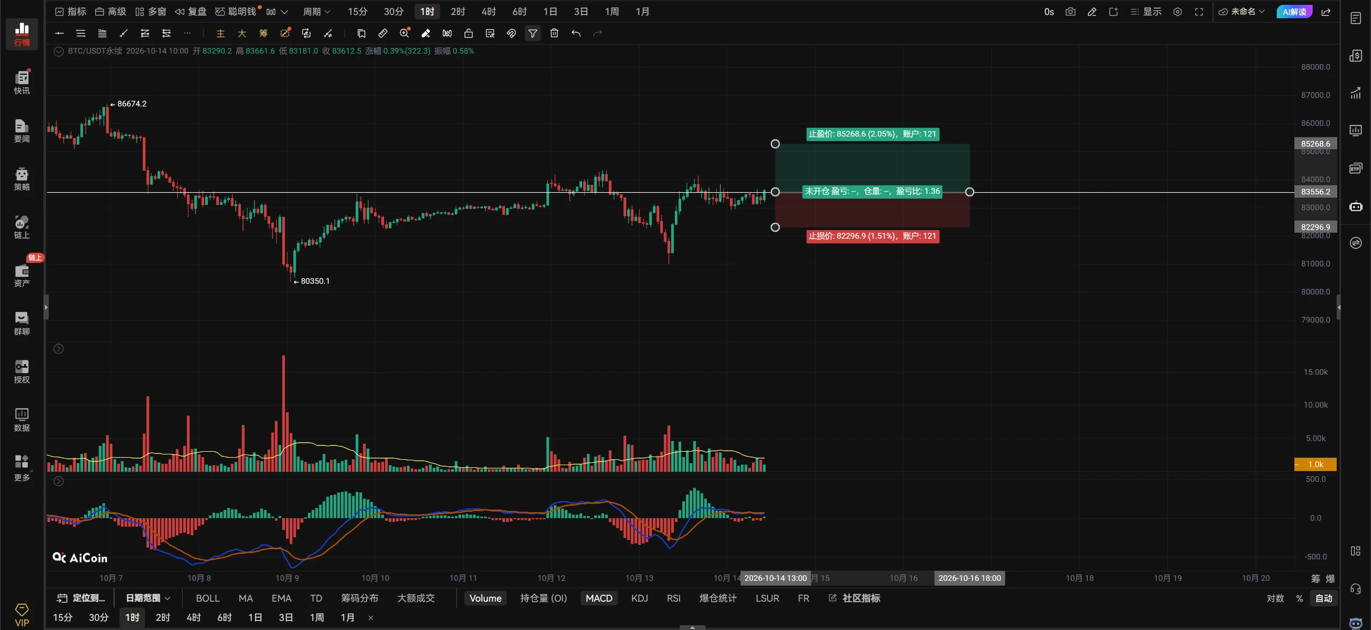Viewport: 1371px width, 630px height.
Task: Open the 群聊 group chat sidebar icon
Action: point(22,323)
